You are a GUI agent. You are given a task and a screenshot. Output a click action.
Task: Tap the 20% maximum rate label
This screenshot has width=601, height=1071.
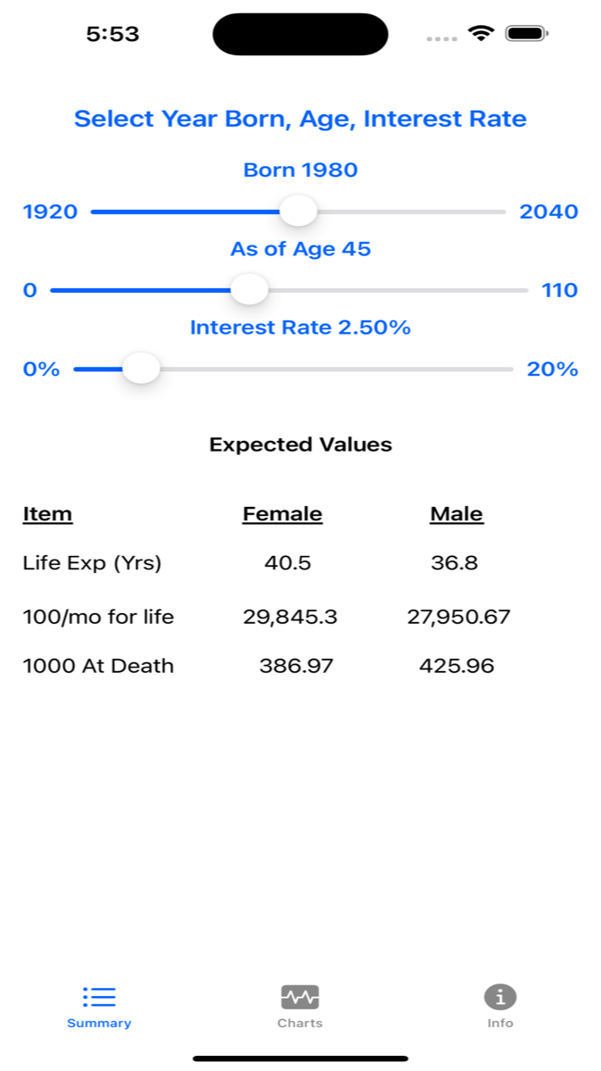tap(552, 369)
